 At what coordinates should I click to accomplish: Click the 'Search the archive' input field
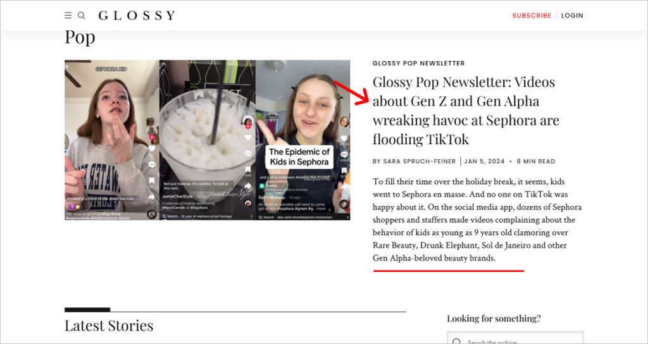[x=515, y=338]
